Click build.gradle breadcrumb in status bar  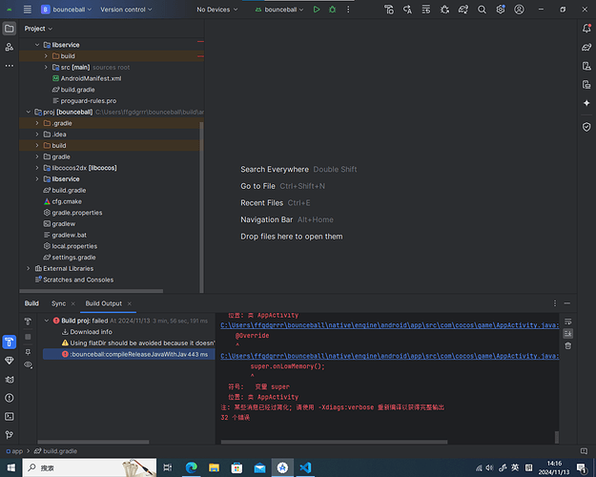tap(56, 451)
